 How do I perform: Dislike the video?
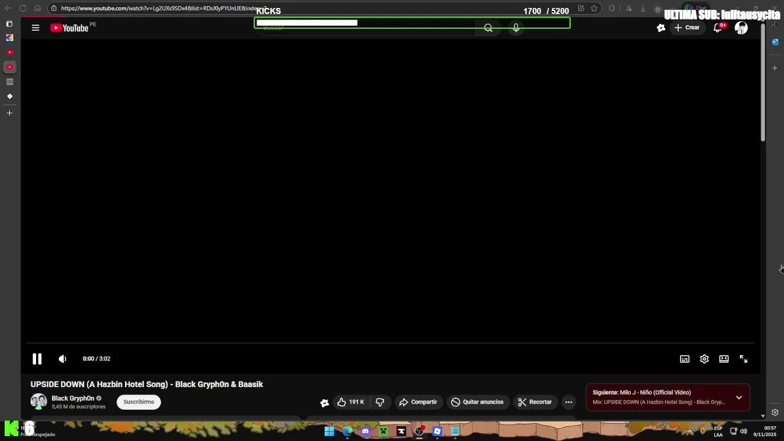(380, 402)
